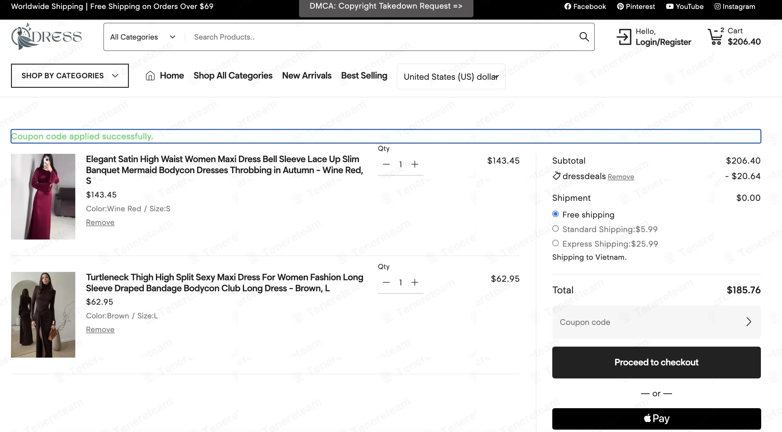Screen dimensions: 782x432
Task: Increase quantity of Elegant Satin dress
Action: (x=415, y=164)
